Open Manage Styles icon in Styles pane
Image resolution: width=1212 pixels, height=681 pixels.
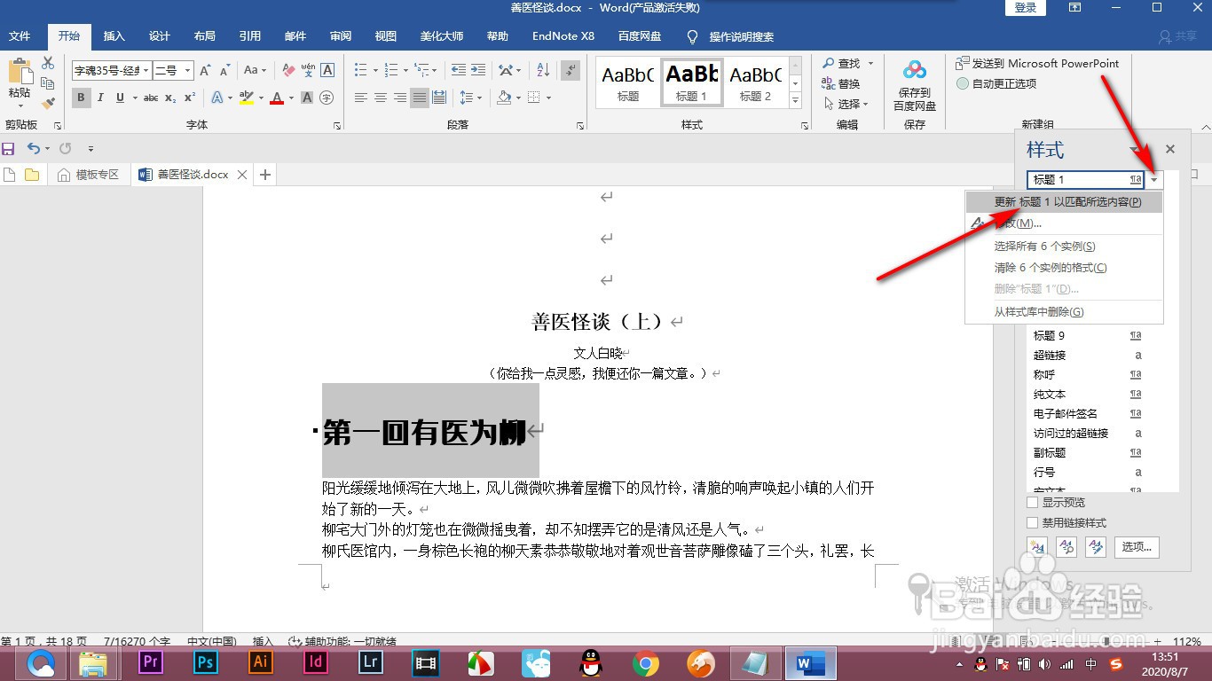click(1096, 546)
